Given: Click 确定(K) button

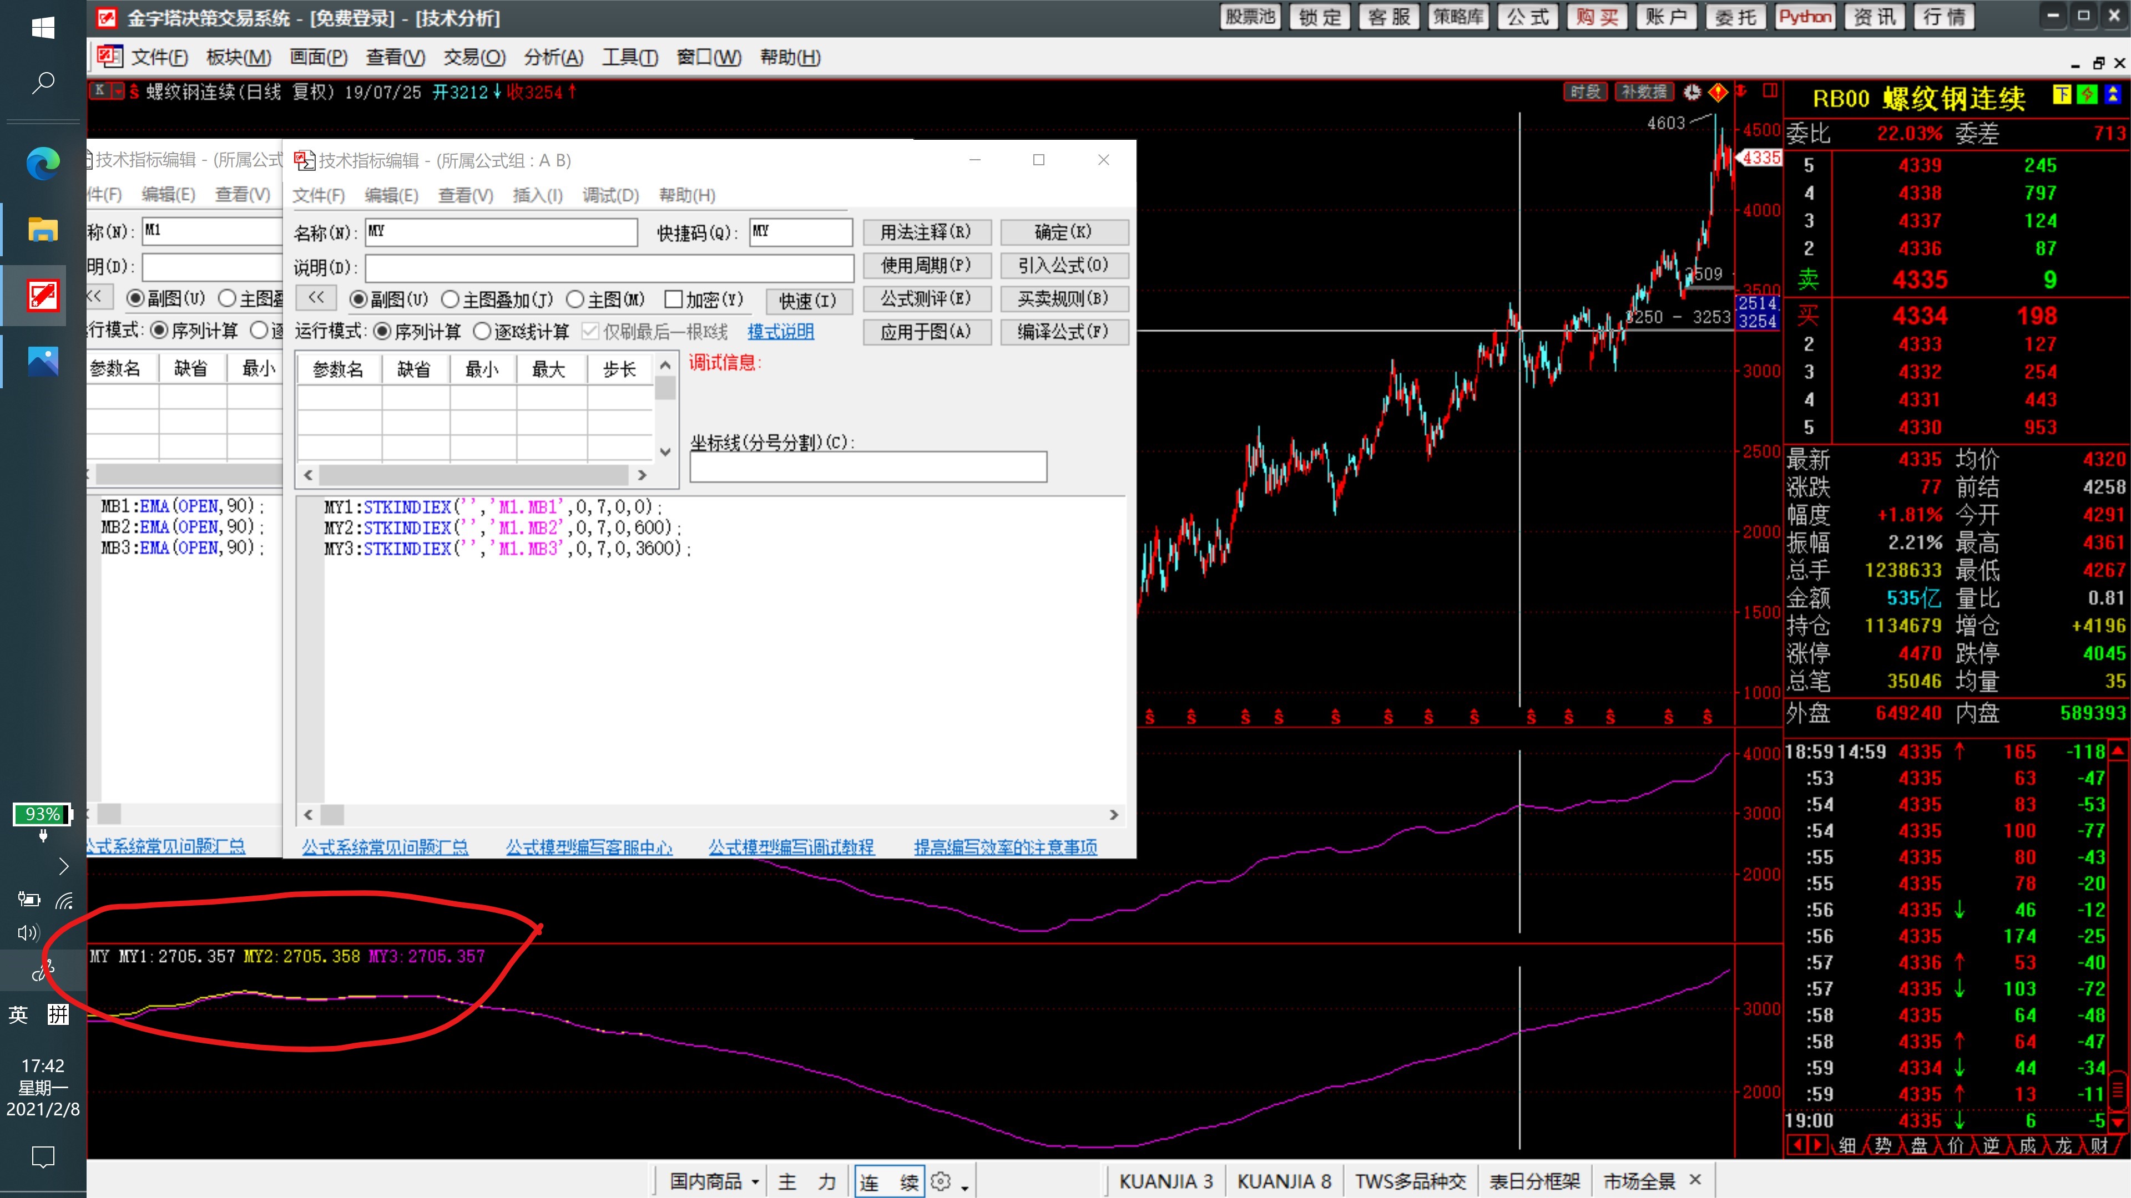Looking at the screenshot, I should (1064, 232).
